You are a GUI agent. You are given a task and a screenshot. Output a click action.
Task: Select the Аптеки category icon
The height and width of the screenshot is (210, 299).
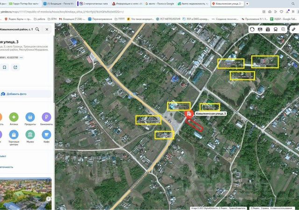(14, 117)
